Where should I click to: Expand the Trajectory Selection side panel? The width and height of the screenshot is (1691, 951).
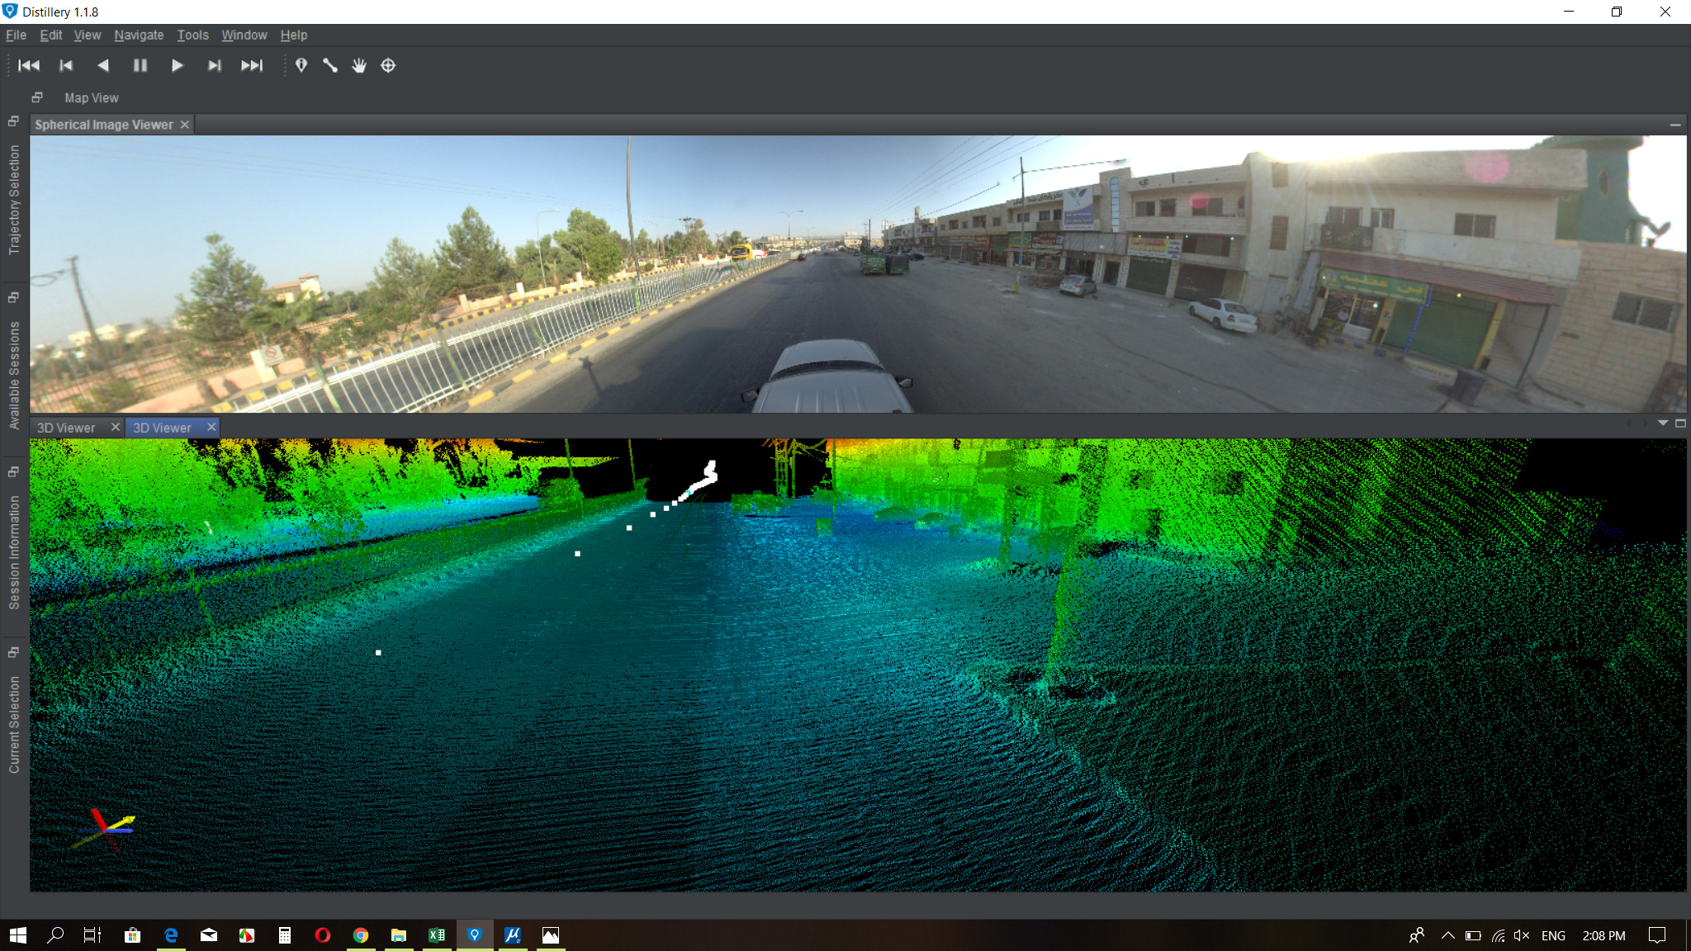[x=14, y=200]
